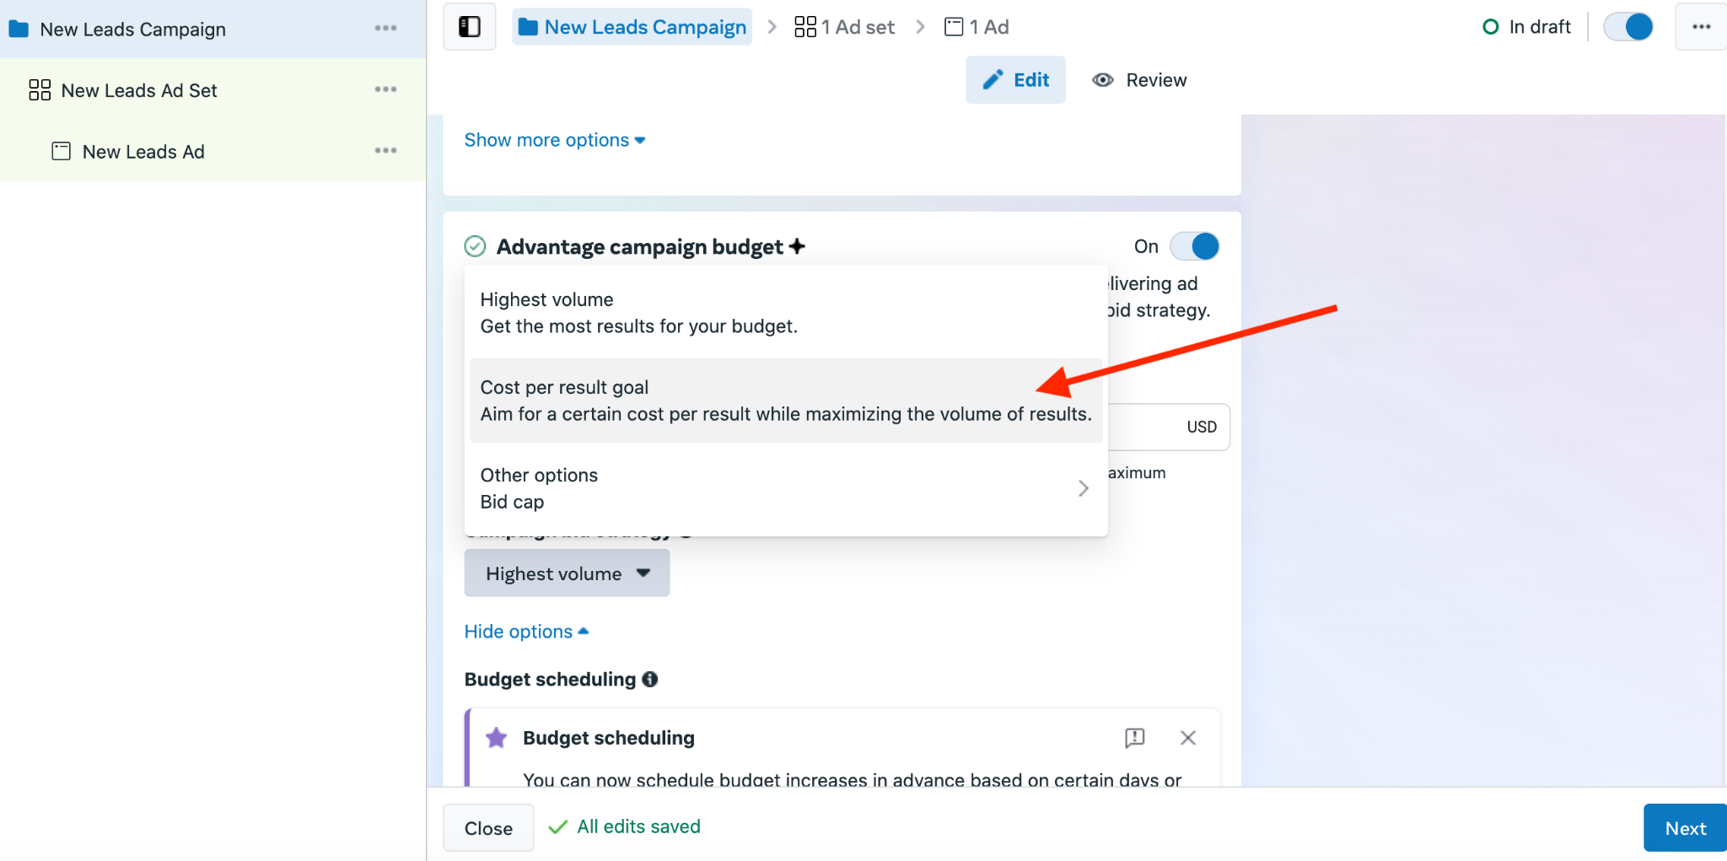Click the Budget scheduling info icon
The image size is (1727, 861).
pos(650,680)
